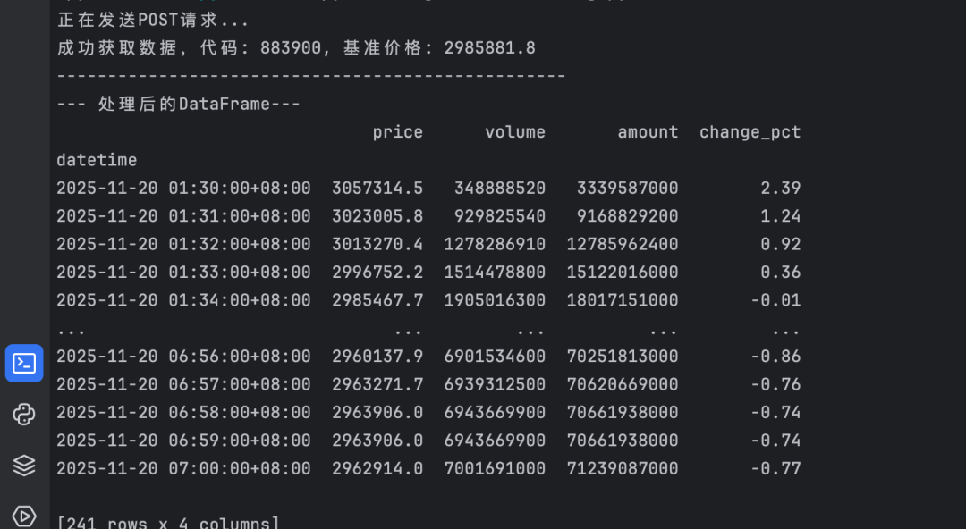The image size is (966, 529).
Task: Click the 'amount' column header text
Action: click(x=648, y=132)
